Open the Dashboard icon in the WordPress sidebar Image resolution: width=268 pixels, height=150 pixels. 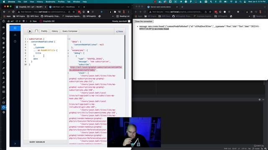point(4,27)
